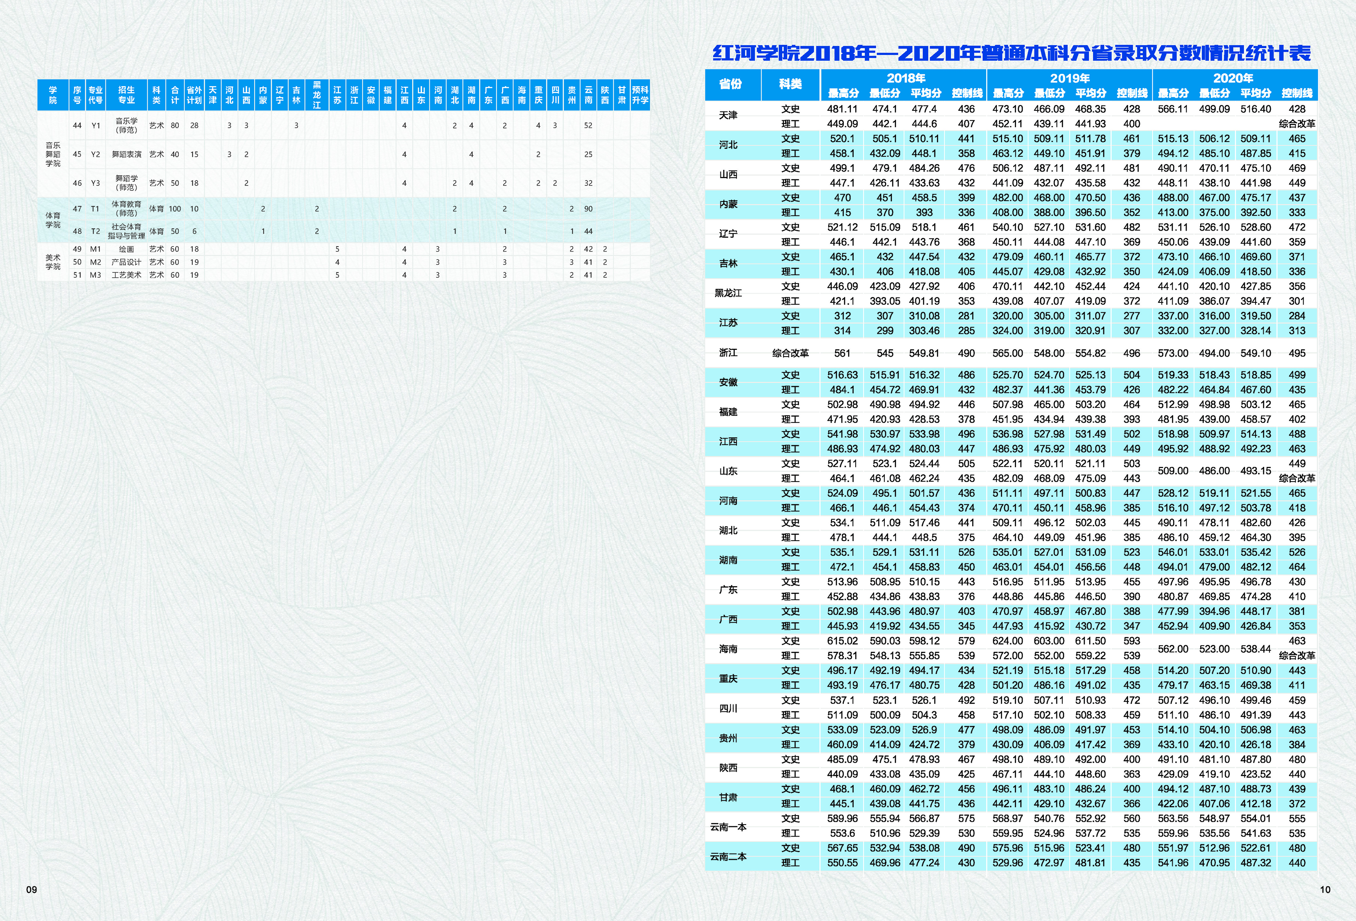Screen dimensions: 1356x921
Task: Select the major 舞蹈表演 in plan table
Action: [127, 155]
